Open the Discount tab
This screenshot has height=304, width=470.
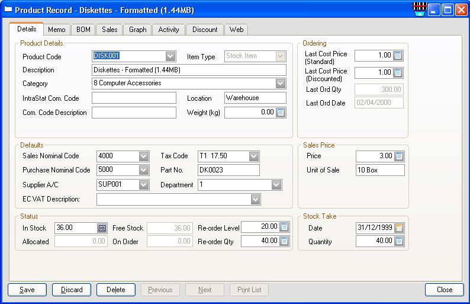point(205,30)
